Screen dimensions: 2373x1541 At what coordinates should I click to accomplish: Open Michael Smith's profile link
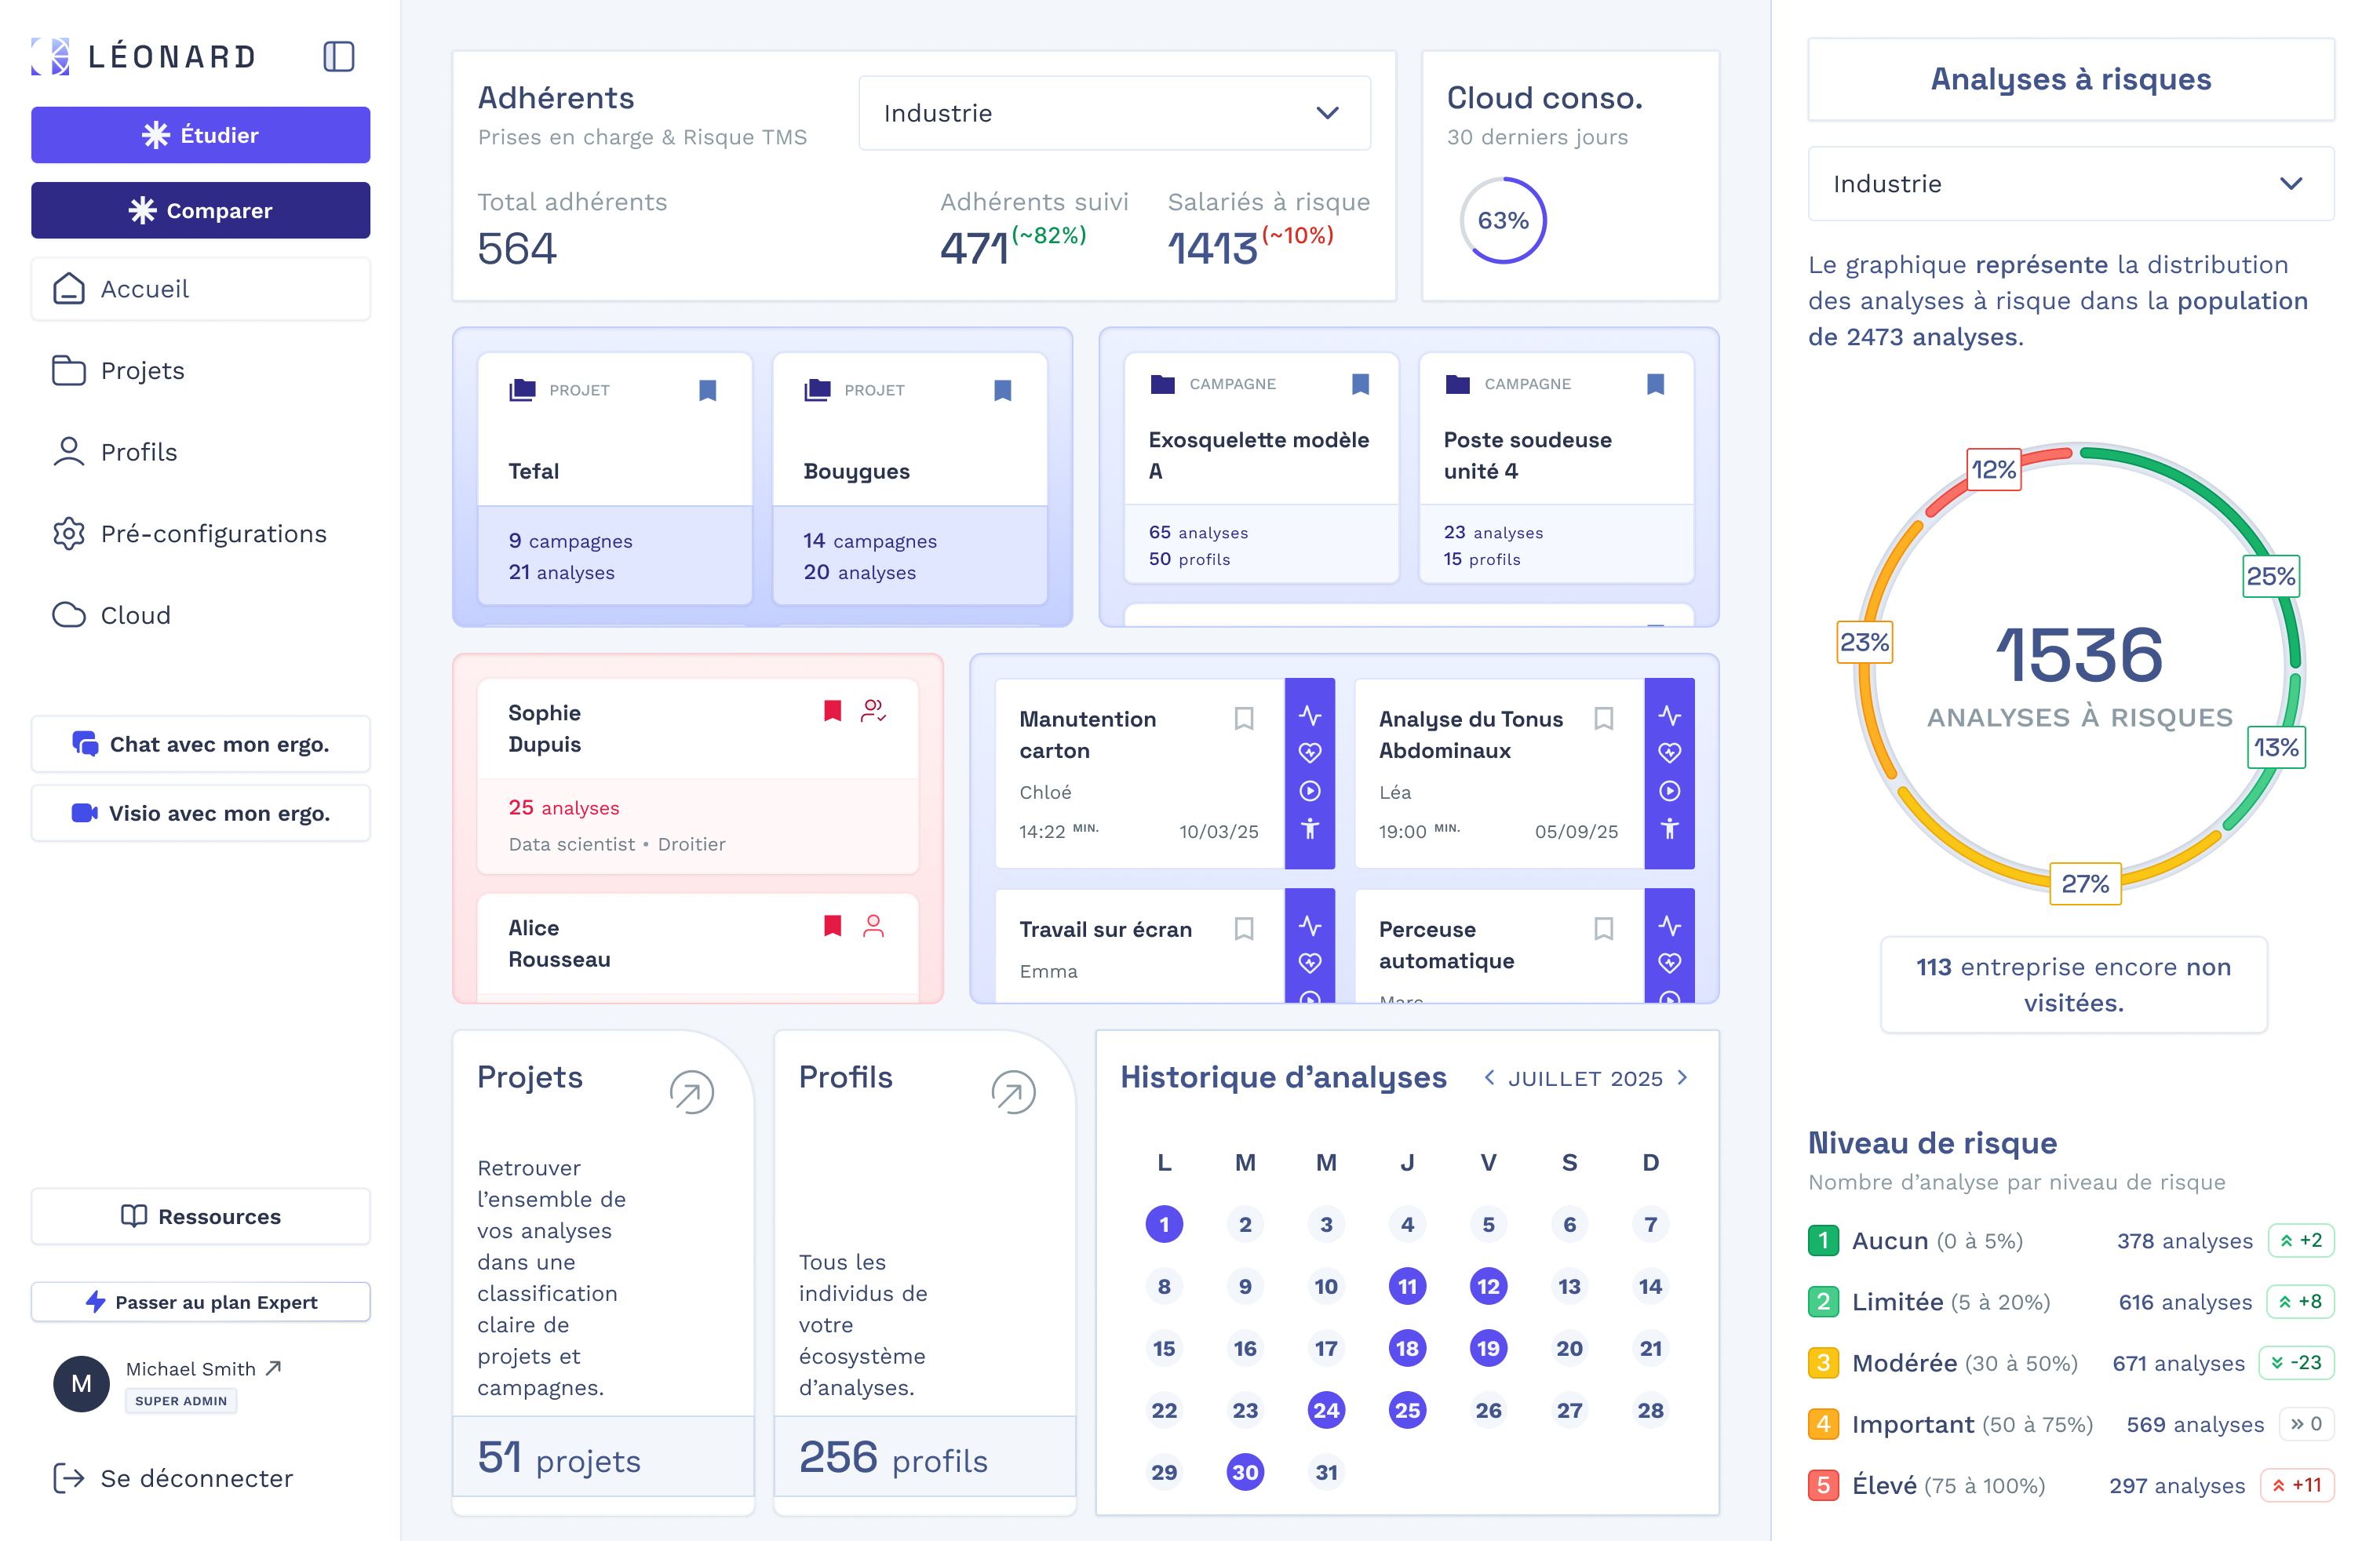(x=203, y=1368)
